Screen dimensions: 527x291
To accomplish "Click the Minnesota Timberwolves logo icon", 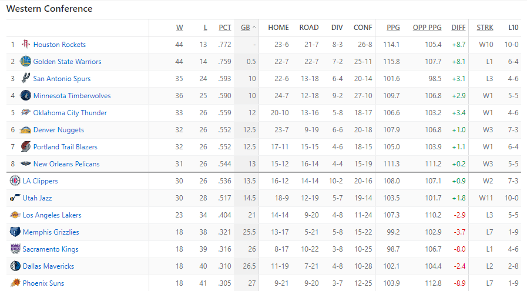I will coord(25,96).
